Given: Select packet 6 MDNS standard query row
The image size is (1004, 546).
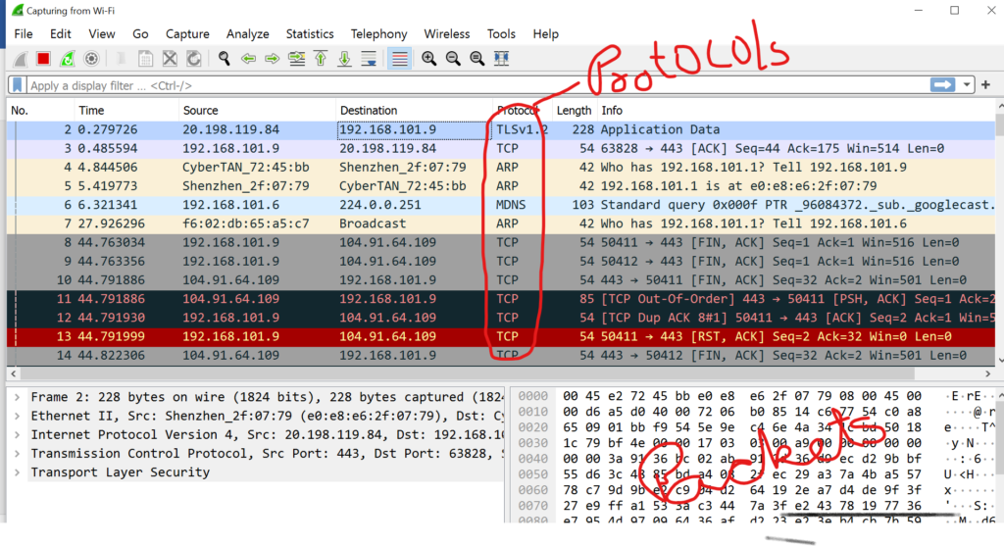Looking at the screenshot, I should [x=501, y=206].
